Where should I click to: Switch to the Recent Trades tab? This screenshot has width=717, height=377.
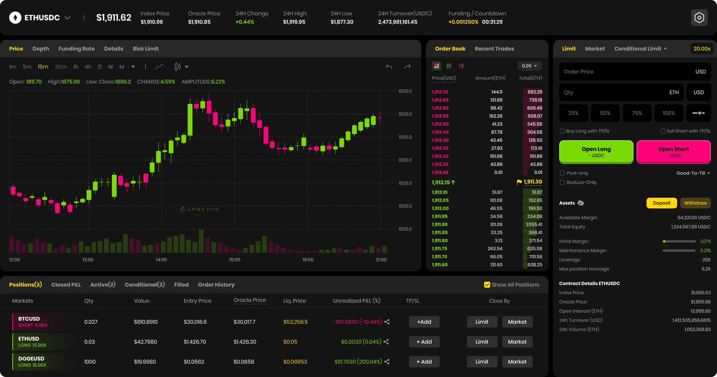pos(494,48)
